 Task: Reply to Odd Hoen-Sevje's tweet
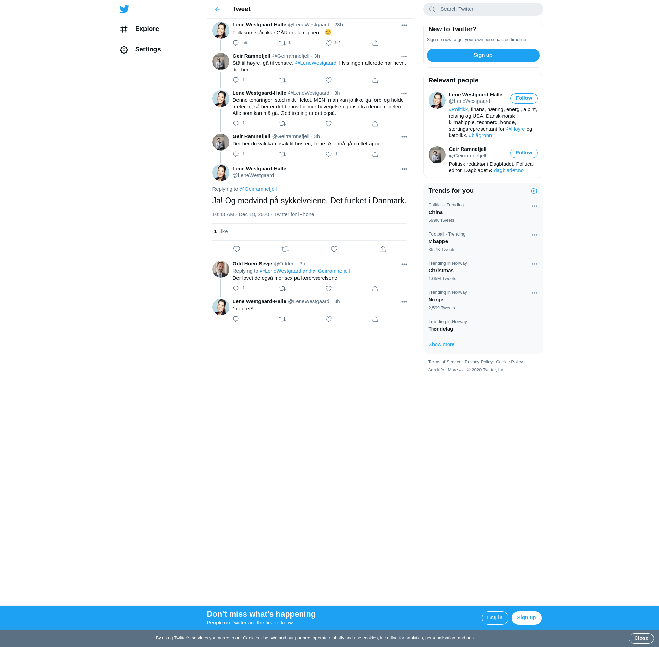236,288
